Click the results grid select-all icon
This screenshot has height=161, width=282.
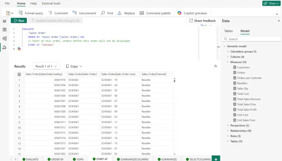pos(19,74)
